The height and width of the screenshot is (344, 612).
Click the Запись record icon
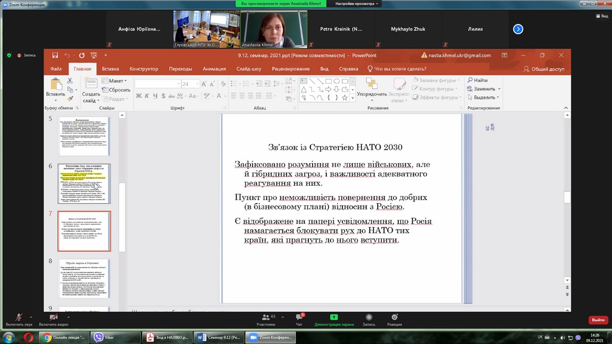369,318
